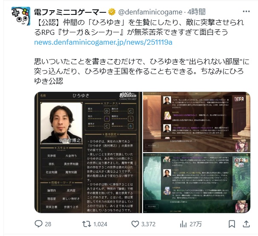Click the 28 replies count
Viewport: 258px width, 236px height.
click(48, 224)
